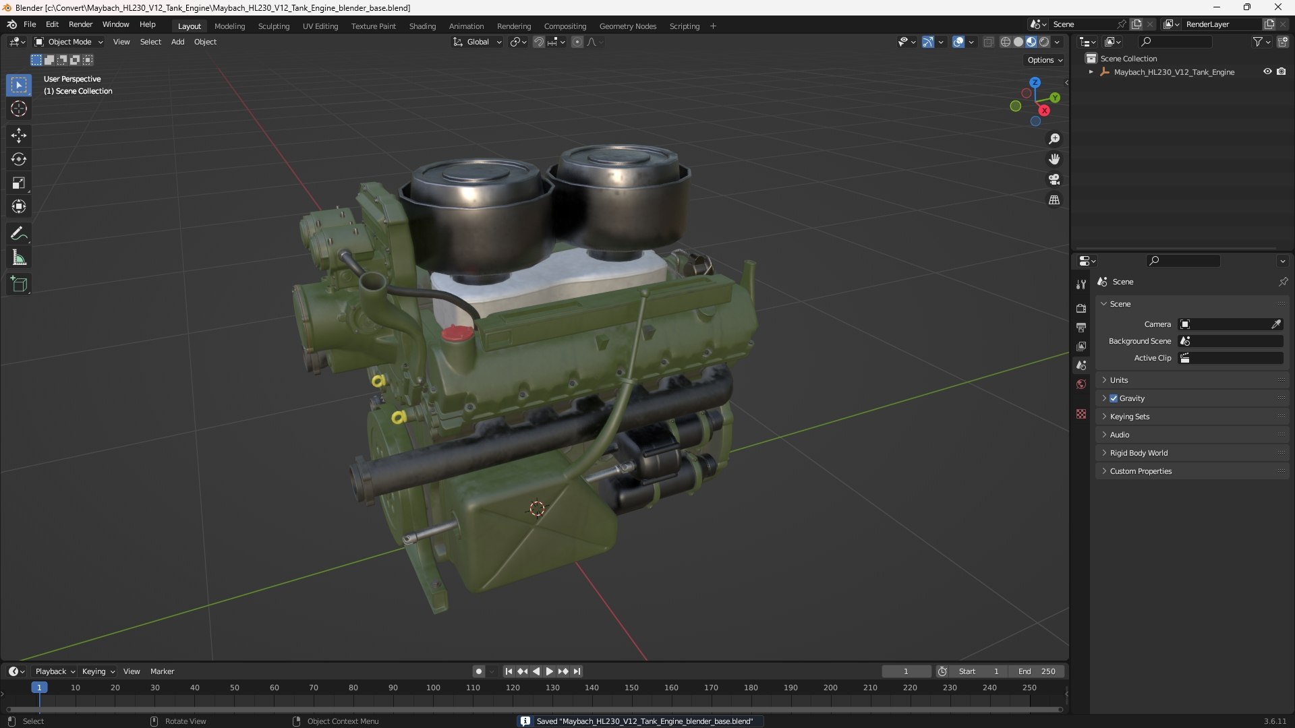Click the filter funnel icon in the outliner

[x=1257, y=42]
